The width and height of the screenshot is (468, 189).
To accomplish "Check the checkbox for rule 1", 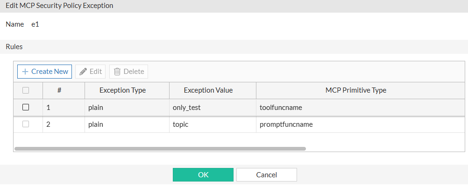I will (x=26, y=107).
